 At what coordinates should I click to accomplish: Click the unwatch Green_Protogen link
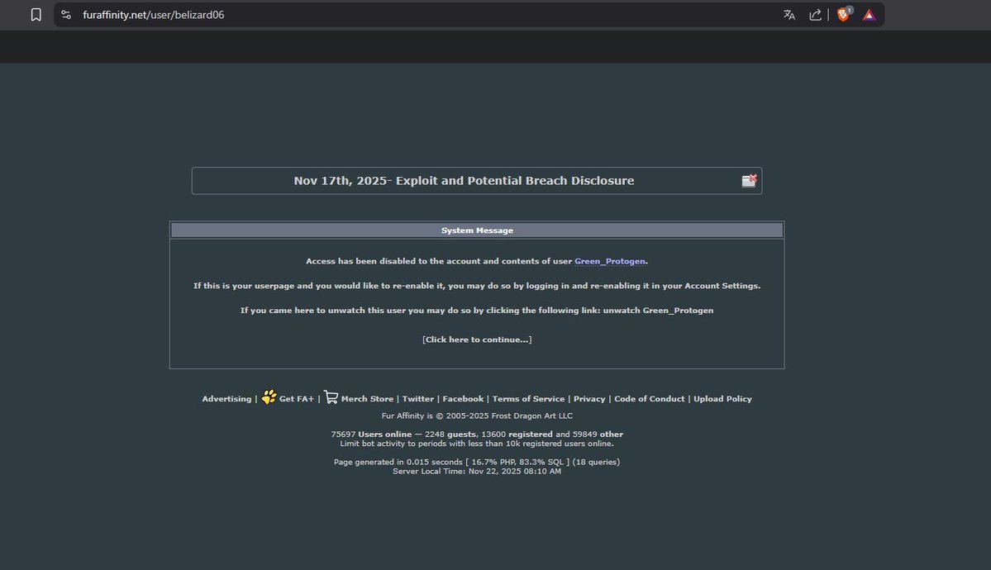658,311
